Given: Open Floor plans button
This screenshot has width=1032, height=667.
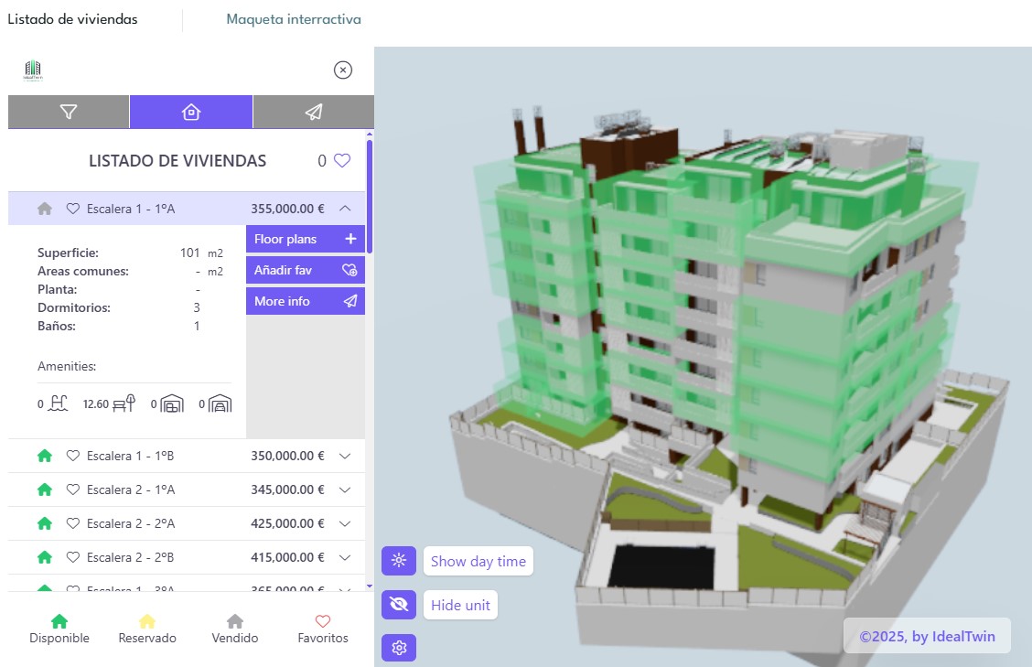Looking at the screenshot, I should pyautogui.click(x=306, y=239).
